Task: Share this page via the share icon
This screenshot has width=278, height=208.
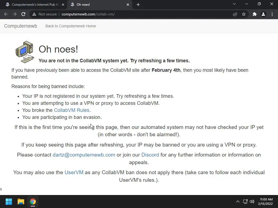Action: 235,14
